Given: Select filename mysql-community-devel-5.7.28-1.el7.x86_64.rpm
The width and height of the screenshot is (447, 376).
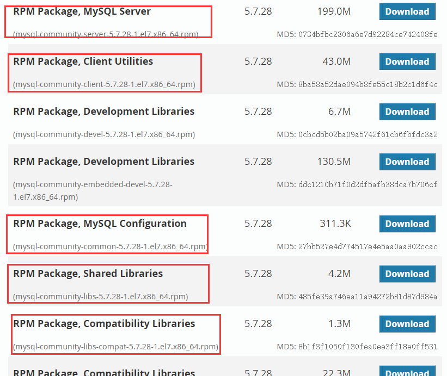Looking at the screenshot, I should point(104,134).
